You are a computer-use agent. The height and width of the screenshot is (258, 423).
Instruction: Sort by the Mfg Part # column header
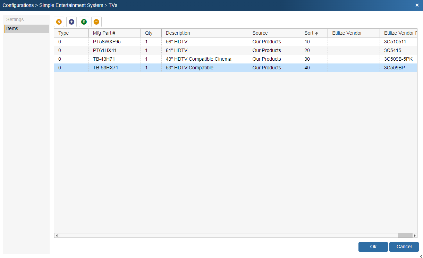[x=104, y=33]
